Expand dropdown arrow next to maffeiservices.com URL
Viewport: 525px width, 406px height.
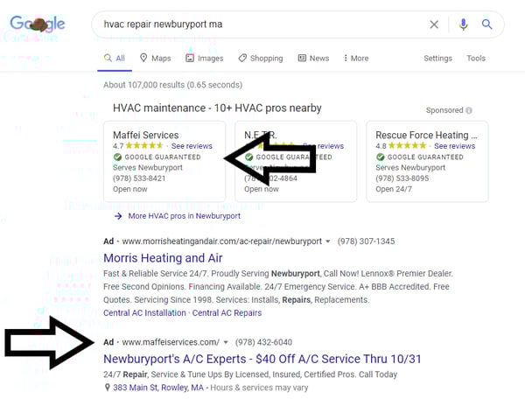point(226,342)
